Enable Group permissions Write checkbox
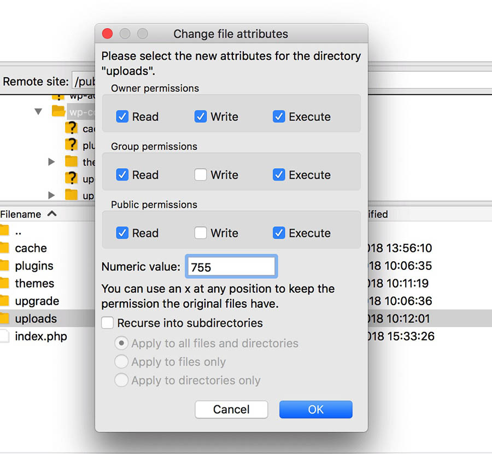This screenshot has height=454, width=492. click(x=201, y=175)
